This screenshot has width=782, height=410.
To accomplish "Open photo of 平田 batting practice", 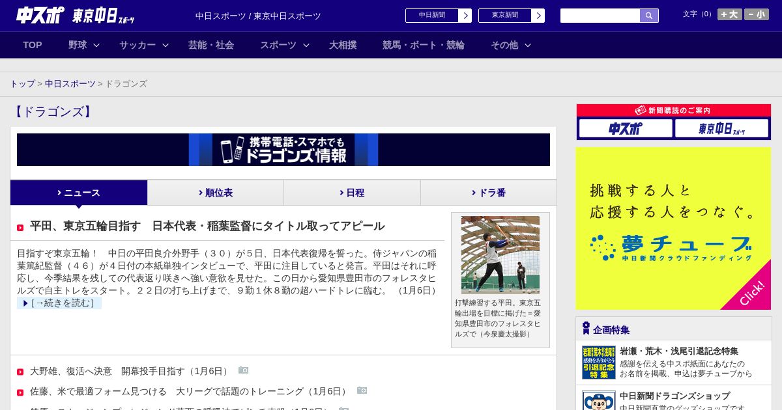I will pyautogui.click(x=500, y=255).
